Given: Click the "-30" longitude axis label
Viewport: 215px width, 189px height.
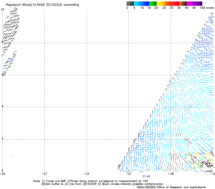Looking at the screenshot, I should click(3, 174).
